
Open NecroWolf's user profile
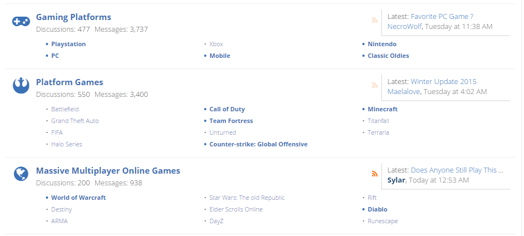click(404, 26)
